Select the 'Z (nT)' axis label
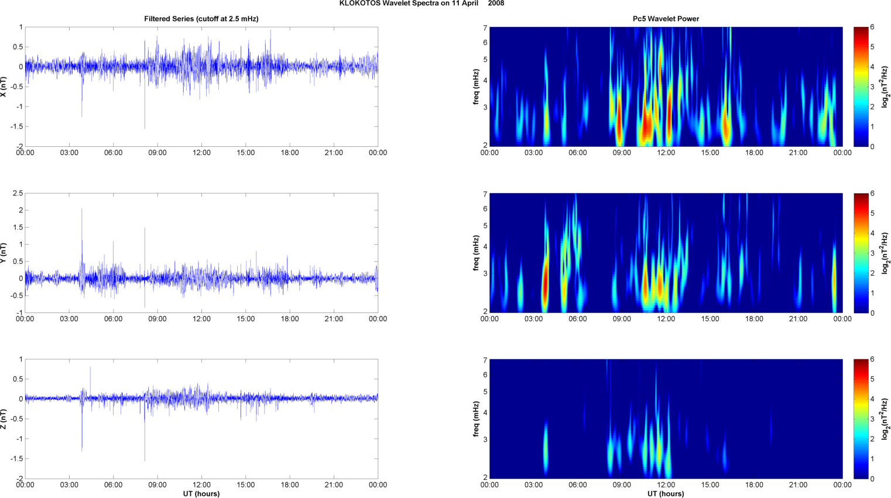 (x=4, y=419)
